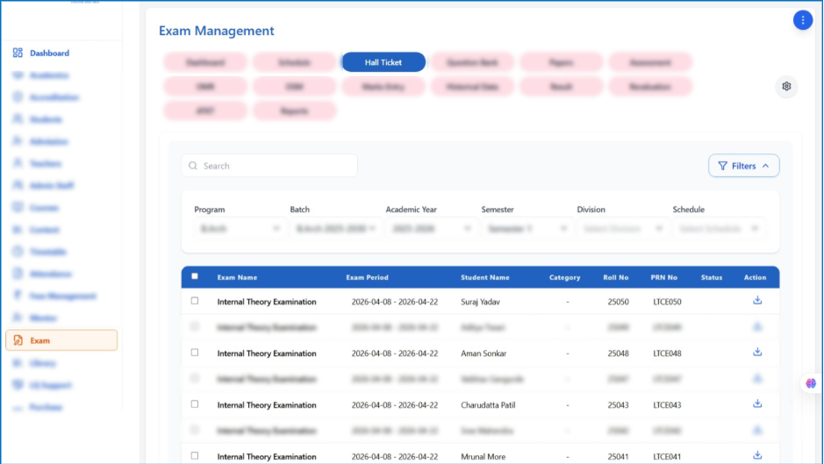This screenshot has width=824, height=464.
Task: Click into the Search field
Action: click(x=269, y=166)
